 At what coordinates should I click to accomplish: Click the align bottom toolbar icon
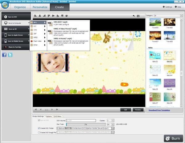tap(58, 16)
